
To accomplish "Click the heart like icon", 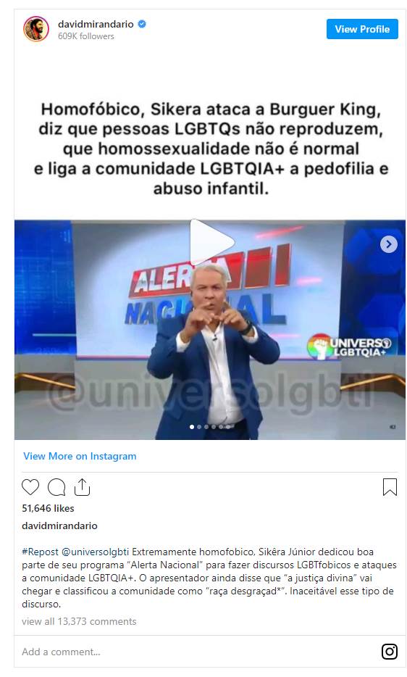I will click(30, 487).
